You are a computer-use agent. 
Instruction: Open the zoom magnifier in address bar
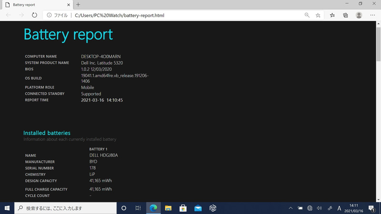pyautogui.click(x=307, y=15)
